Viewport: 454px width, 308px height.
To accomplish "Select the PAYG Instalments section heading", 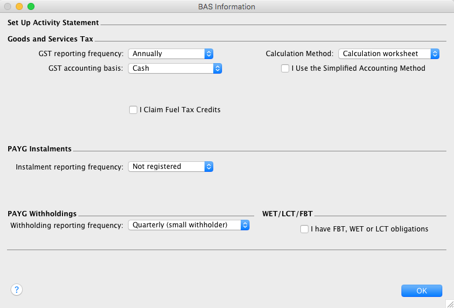I will (x=39, y=149).
